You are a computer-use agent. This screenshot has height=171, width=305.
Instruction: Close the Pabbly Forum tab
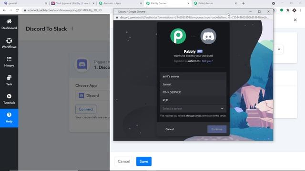click(236, 3)
